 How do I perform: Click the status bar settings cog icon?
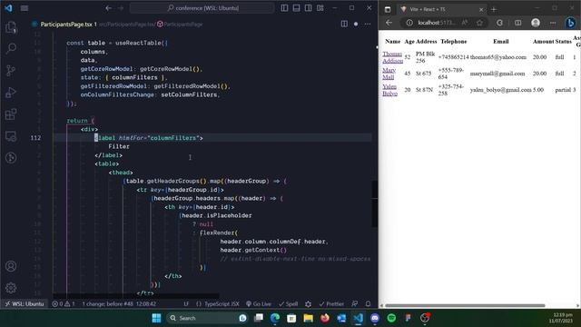click(x=308, y=304)
